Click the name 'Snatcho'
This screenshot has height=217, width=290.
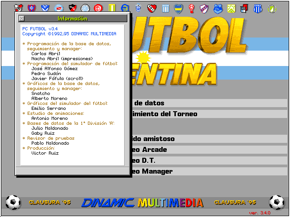(x=41, y=94)
